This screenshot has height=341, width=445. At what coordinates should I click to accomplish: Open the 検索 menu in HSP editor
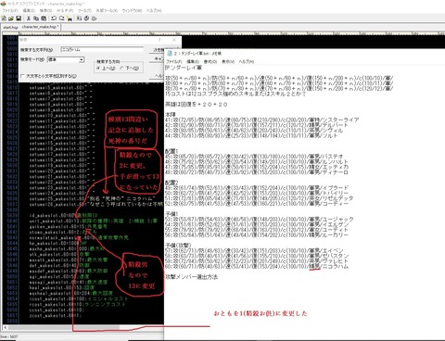click(x=45, y=10)
